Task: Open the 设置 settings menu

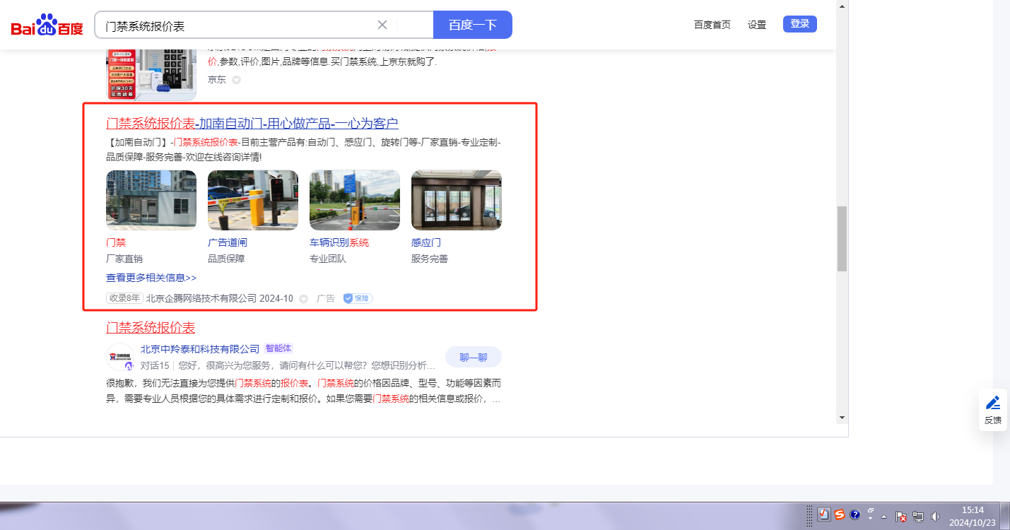Action: tap(757, 25)
